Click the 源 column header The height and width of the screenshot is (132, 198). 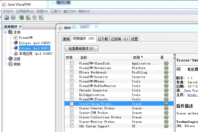point(166,57)
